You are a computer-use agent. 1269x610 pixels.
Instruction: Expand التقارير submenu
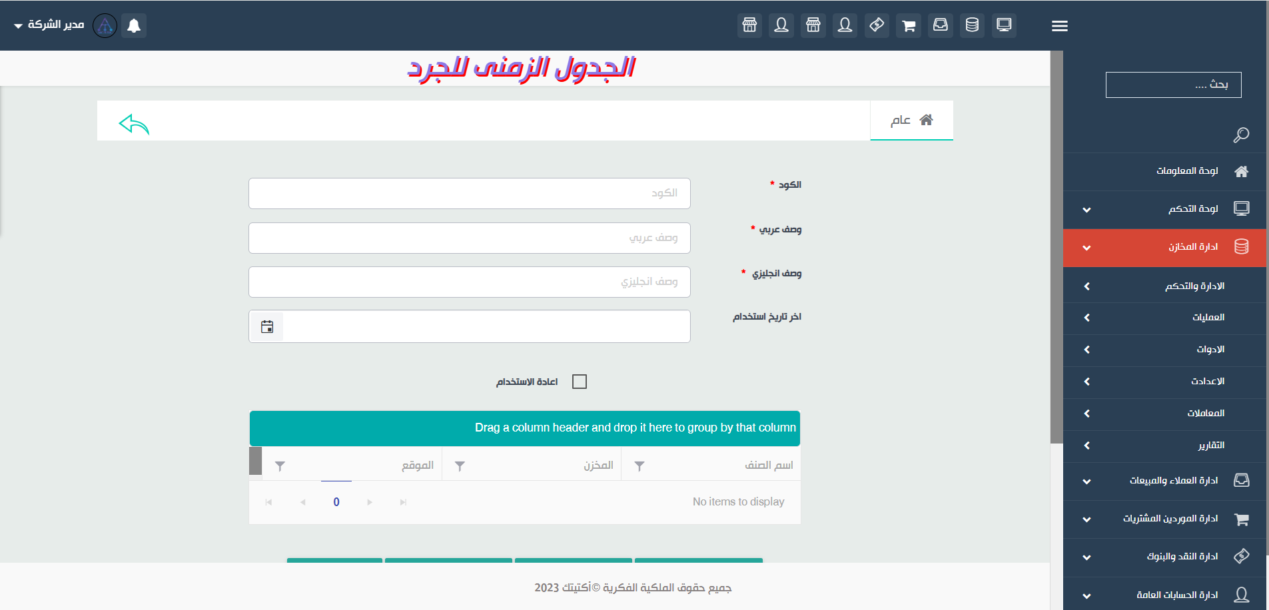click(x=1164, y=446)
